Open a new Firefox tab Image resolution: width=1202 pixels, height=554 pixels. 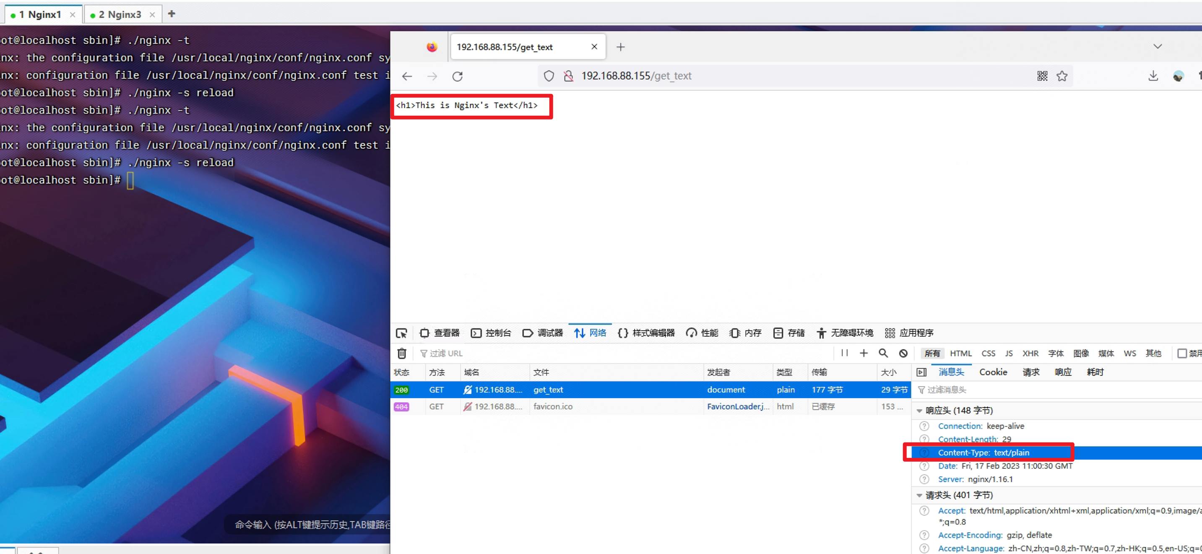point(620,47)
